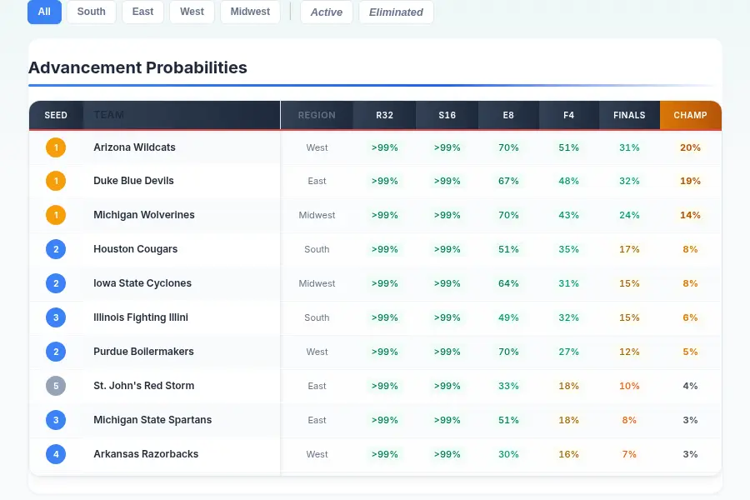Sort by S16 column header
This screenshot has height=500, width=750.
click(447, 115)
